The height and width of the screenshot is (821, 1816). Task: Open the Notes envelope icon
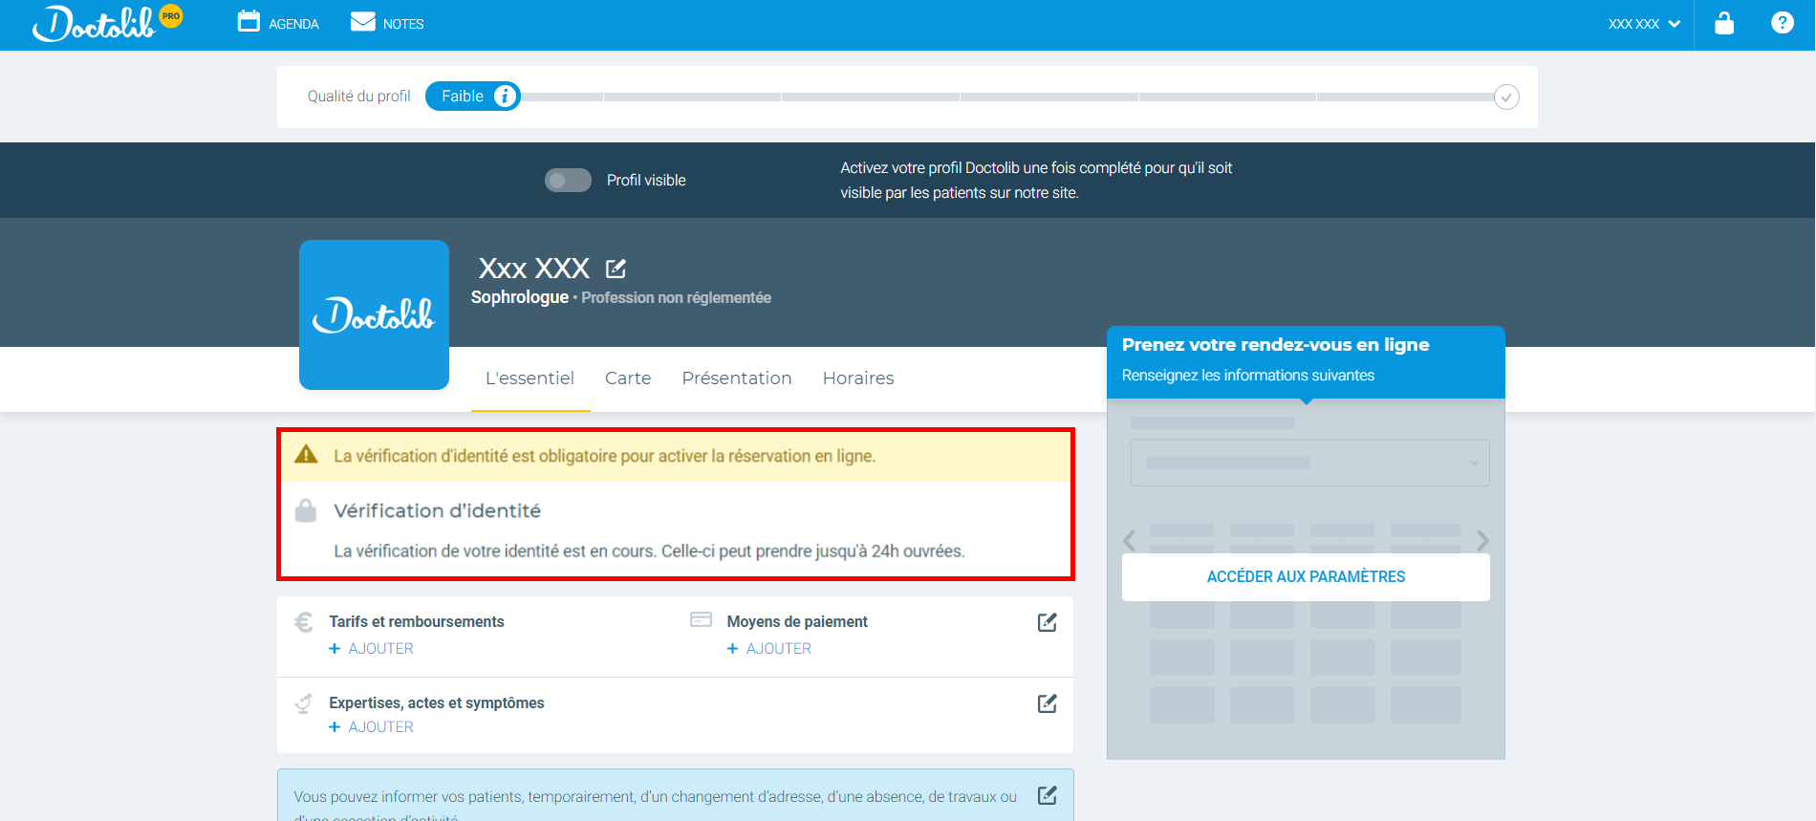point(363,22)
